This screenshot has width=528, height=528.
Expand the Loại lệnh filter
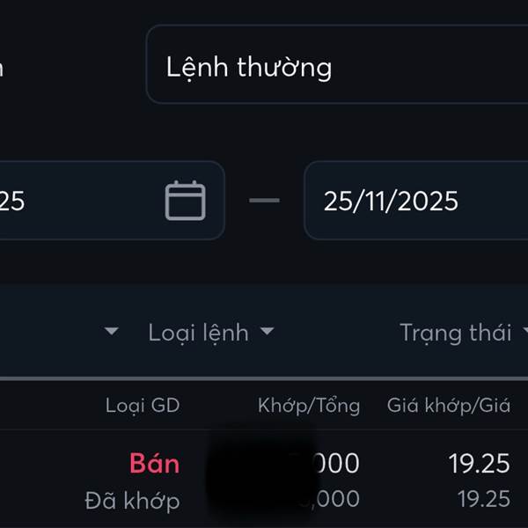pyautogui.click(x=198, y=332)
